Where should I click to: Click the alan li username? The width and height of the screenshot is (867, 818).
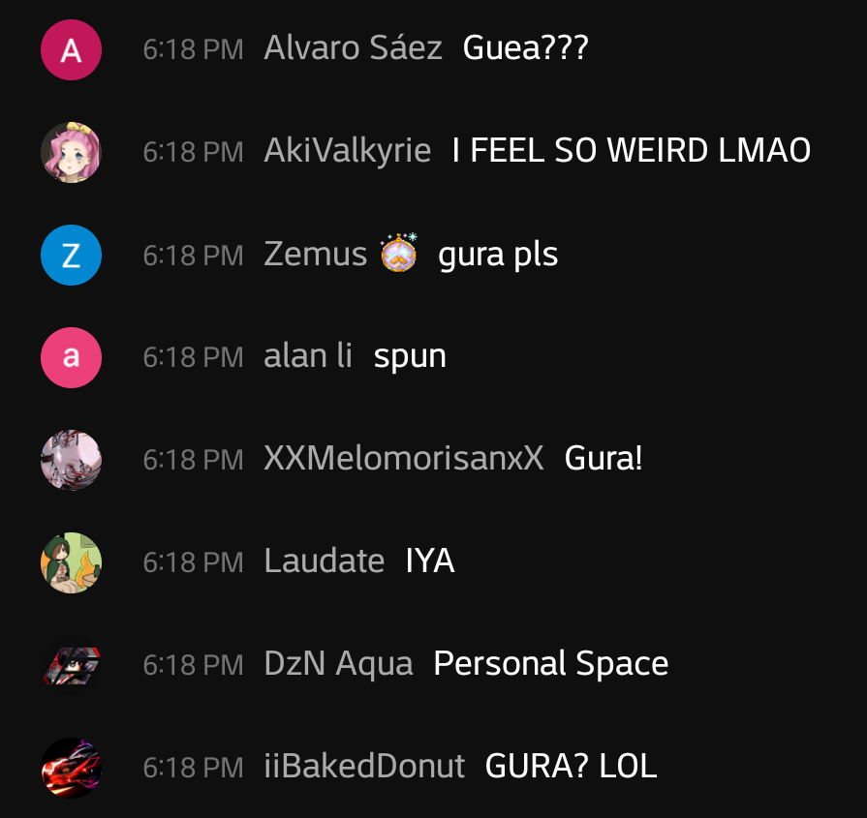pos(308,355)
